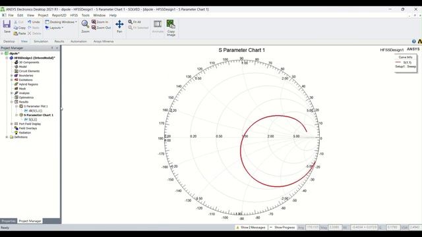422x237 pixels.
Task: Click the Zoom Out icon
Action: pos(94,28)
